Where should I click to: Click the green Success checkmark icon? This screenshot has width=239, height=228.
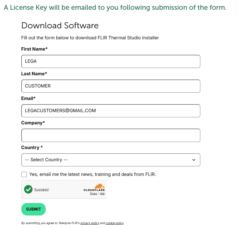click(x=28, y=189)
